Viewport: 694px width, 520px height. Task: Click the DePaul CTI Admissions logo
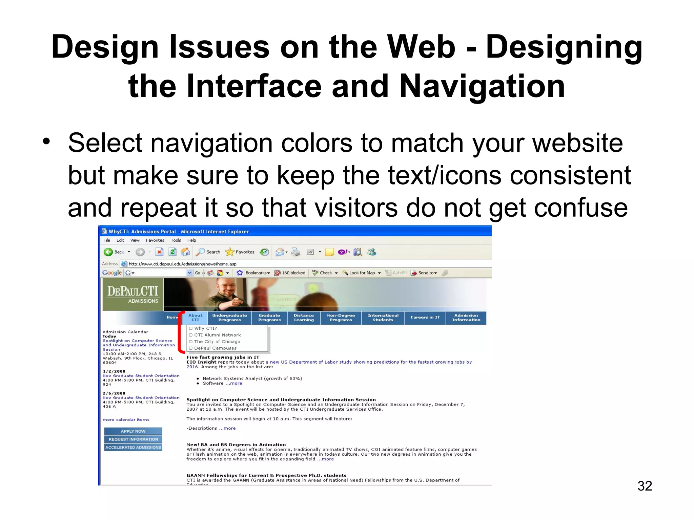(133, 295)
